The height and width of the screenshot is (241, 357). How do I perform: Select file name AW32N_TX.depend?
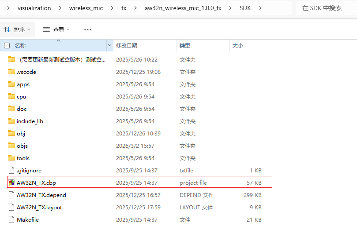[41, 195]
